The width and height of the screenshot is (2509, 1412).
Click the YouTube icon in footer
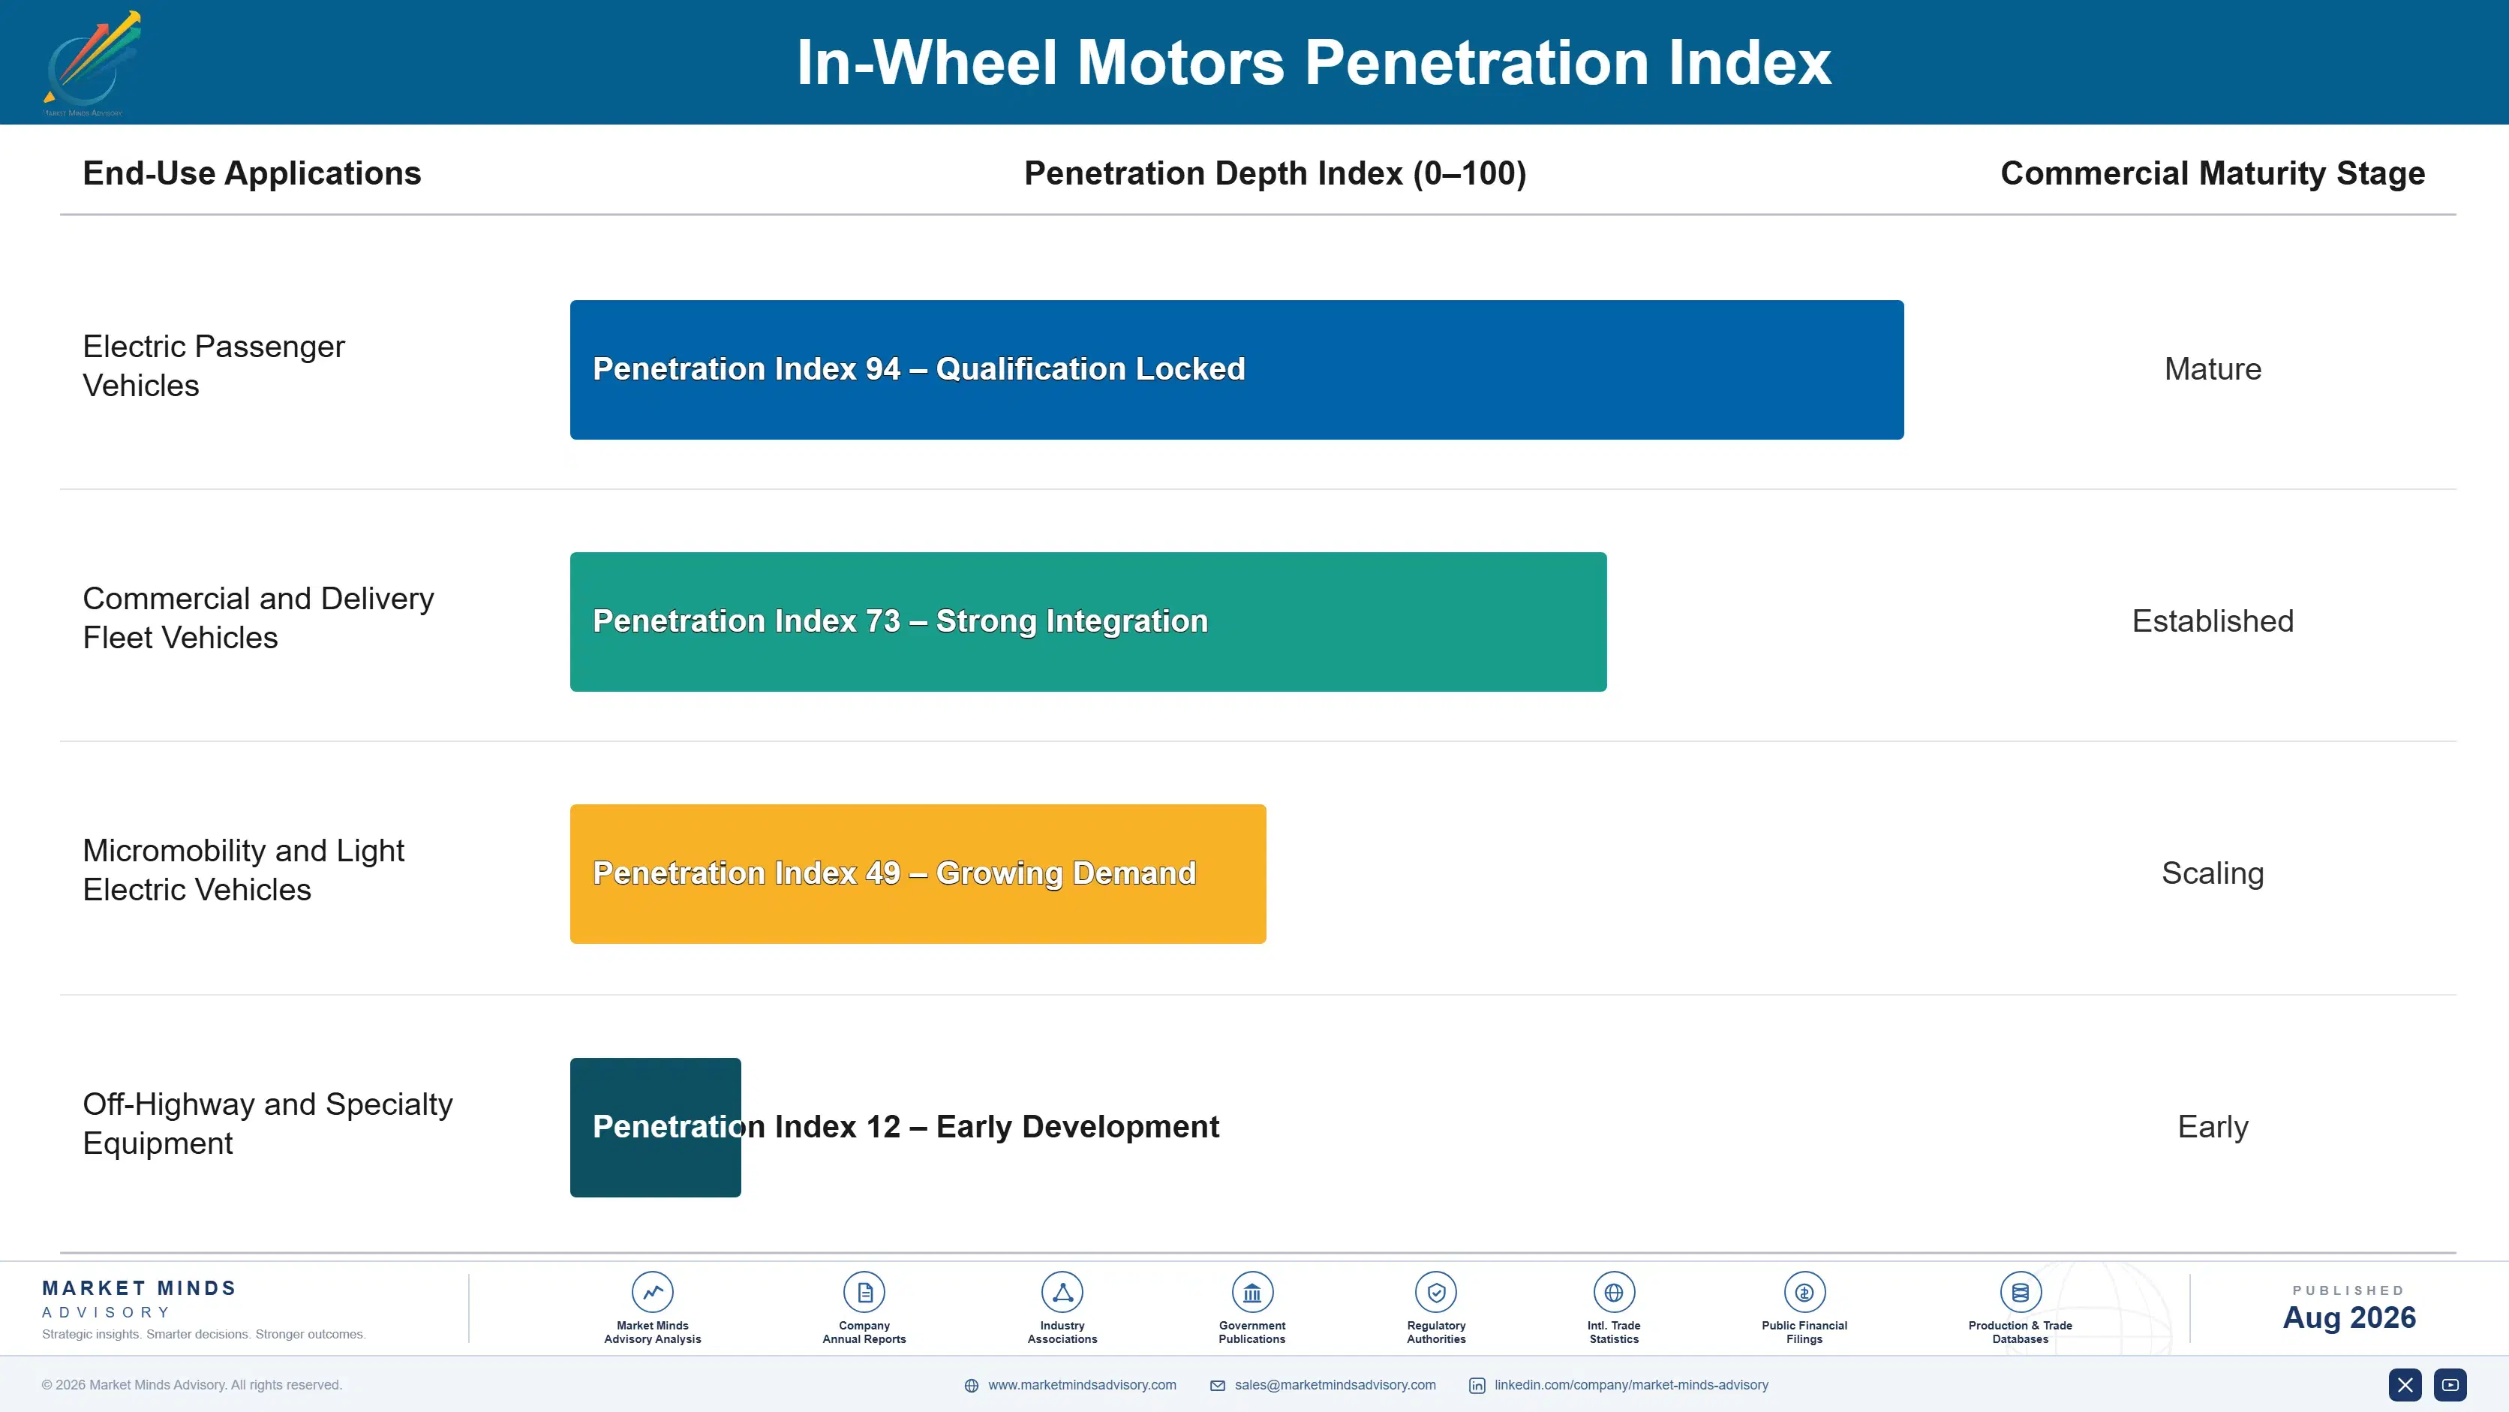pyautogui.click(x=2450, y=1385)
